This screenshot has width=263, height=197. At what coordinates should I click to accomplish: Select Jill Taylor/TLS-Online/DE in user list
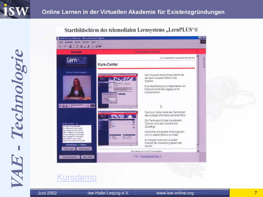click(x=71, y=126)
